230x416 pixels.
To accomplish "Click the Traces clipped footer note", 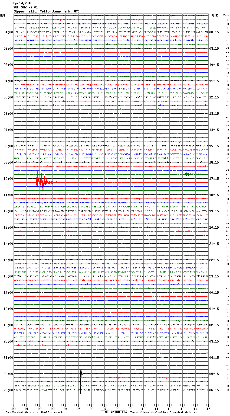I will coord(163,412).
